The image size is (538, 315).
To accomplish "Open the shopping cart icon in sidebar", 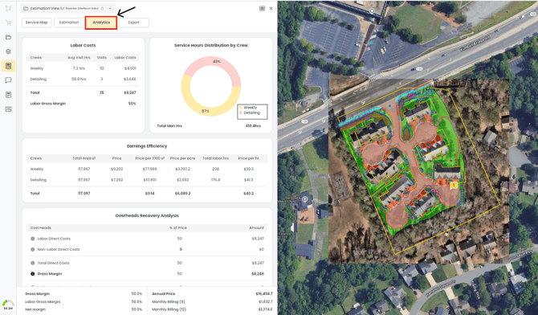I will 8,23.
